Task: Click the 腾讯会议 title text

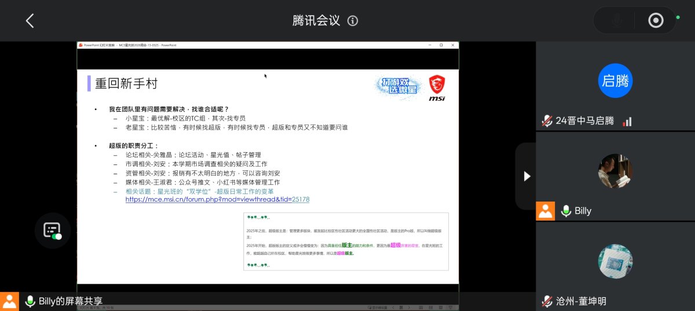Action: 316,21
